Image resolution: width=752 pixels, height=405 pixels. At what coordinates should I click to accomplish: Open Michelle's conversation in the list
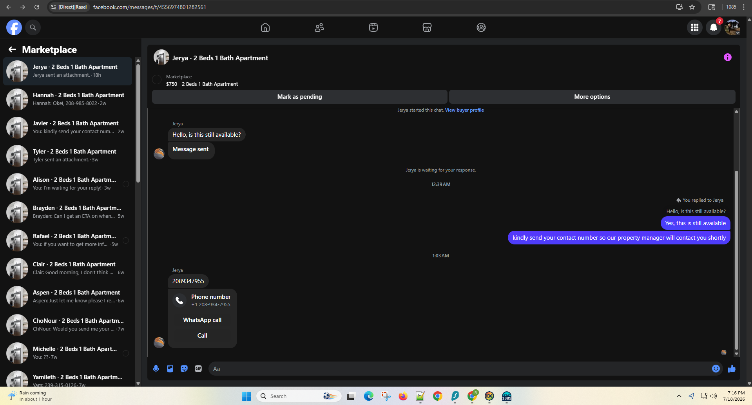67,353
